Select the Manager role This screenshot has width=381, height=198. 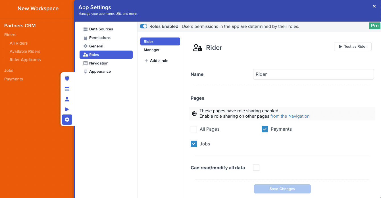coord(152,50)
